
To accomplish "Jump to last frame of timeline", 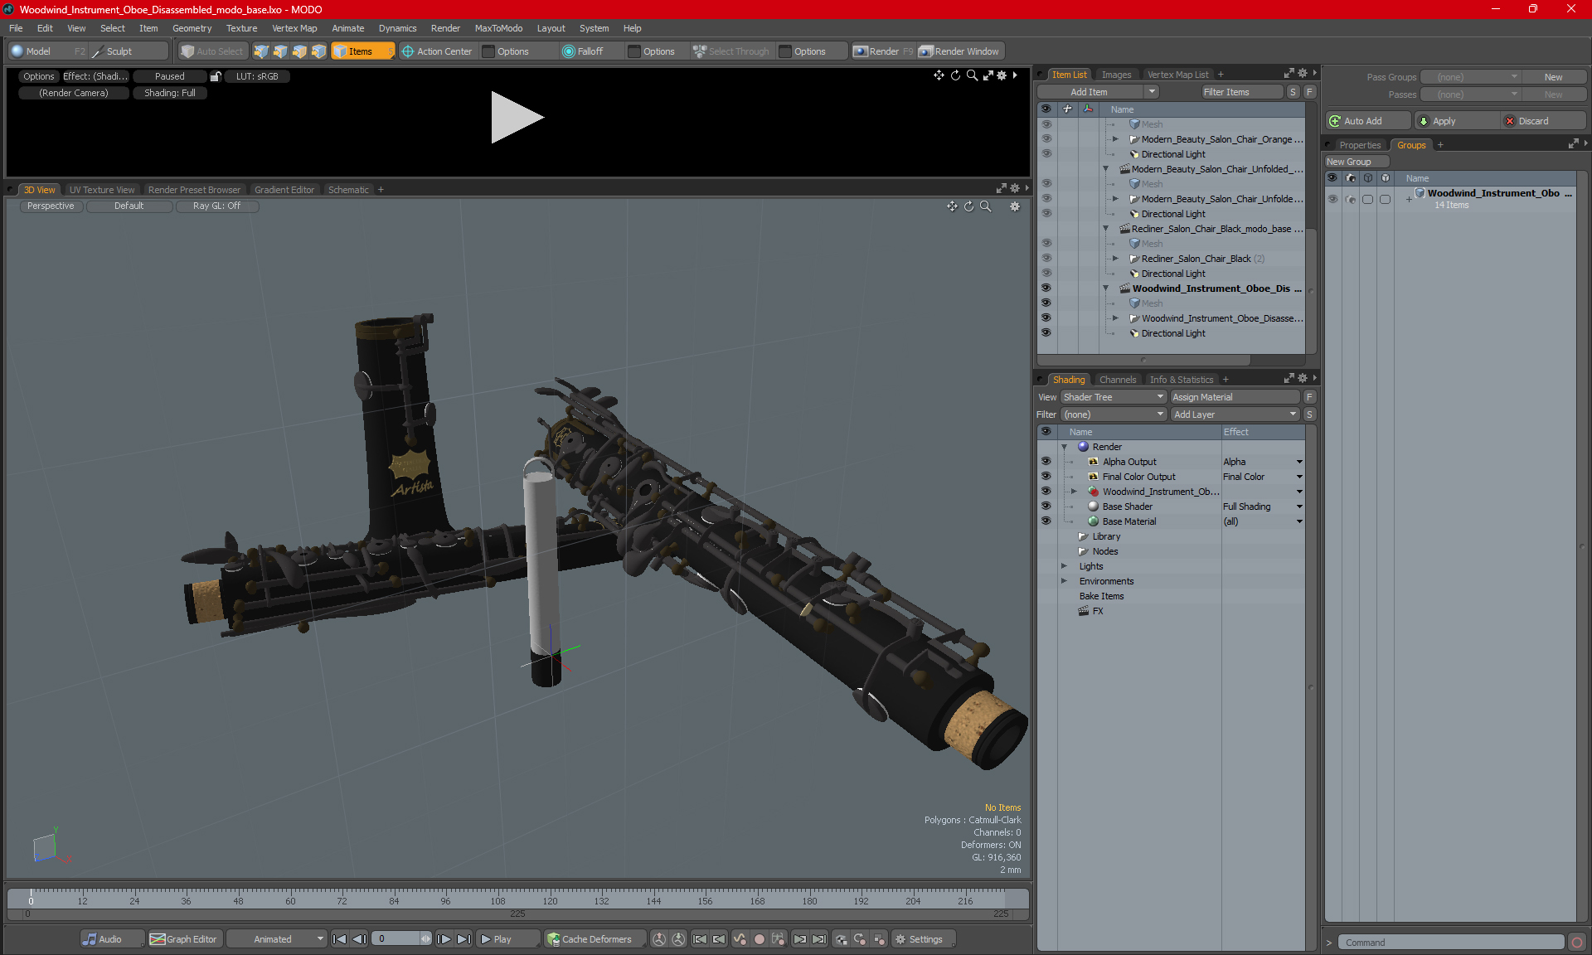I will click(464, 939).
